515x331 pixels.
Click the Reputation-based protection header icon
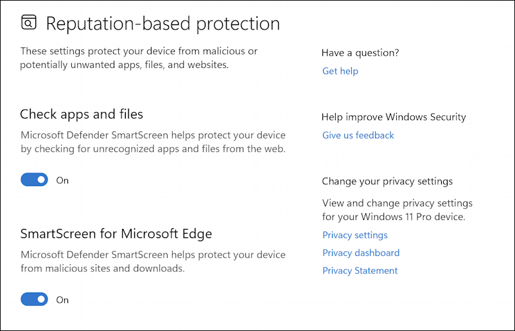click(x=29, y=24)
